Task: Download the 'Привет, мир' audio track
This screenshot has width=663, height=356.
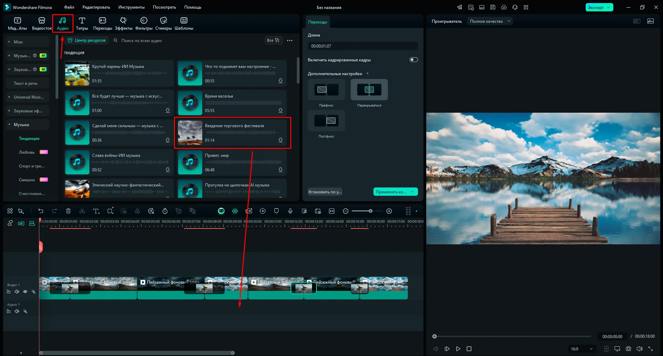Action: coord(281,170)
